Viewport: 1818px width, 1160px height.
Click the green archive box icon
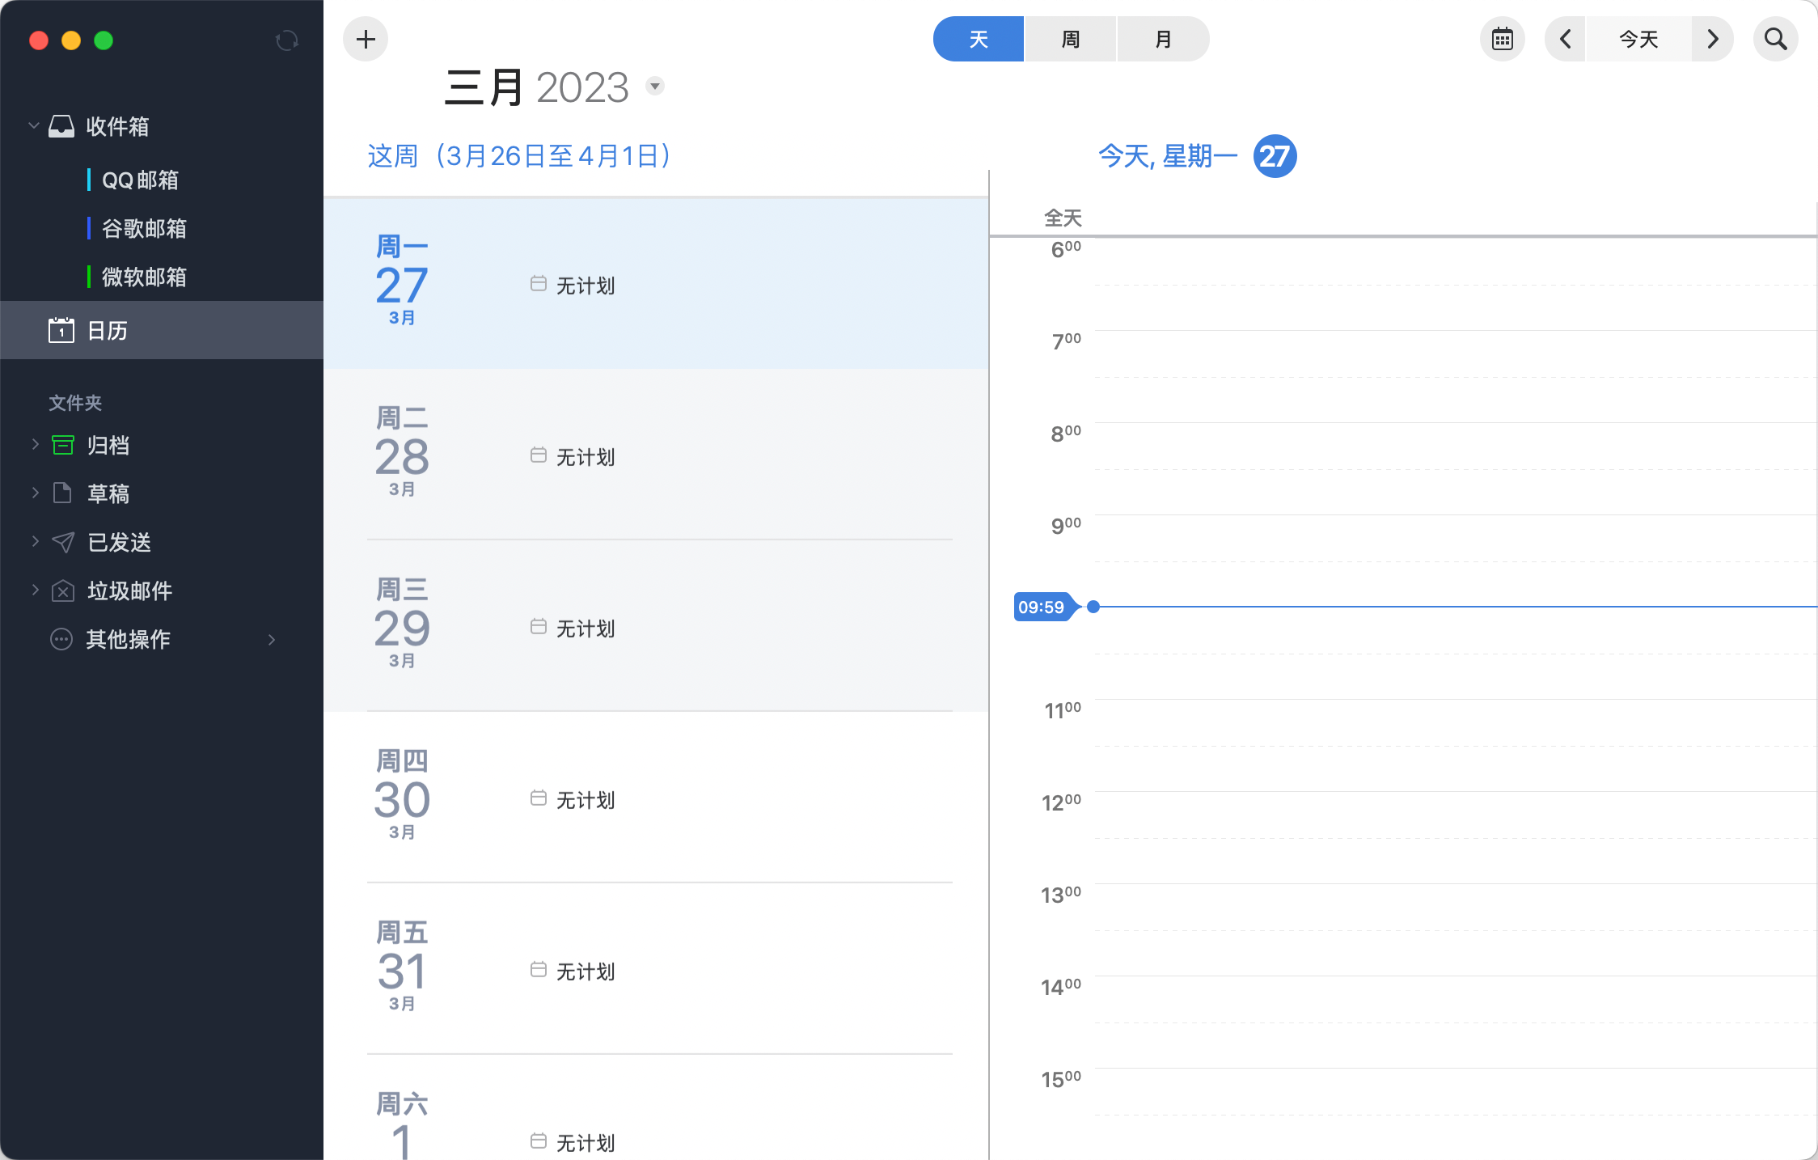63,445
